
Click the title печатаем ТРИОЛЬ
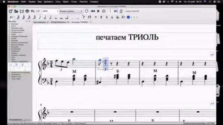(127, 37)
